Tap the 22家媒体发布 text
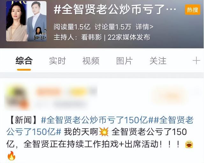 (129, 38)
